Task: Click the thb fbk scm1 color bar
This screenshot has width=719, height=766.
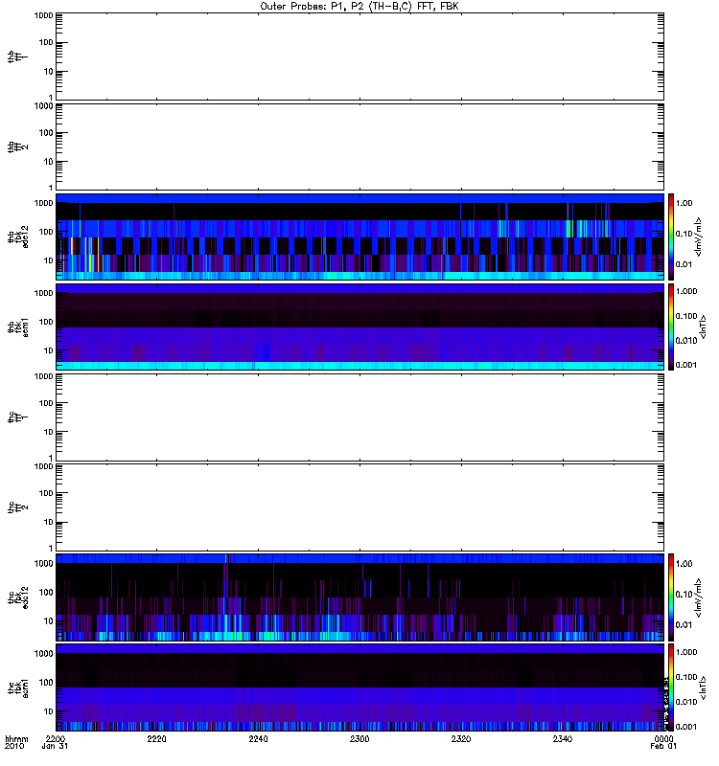Action: tap(671, 327)
